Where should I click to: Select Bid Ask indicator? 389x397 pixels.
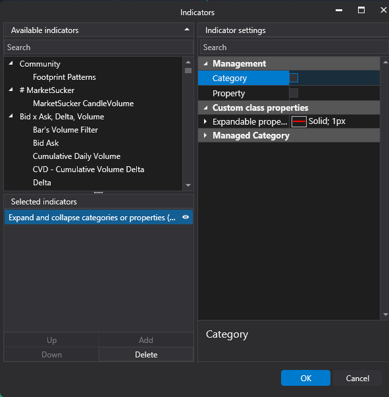tap(46, 143)
